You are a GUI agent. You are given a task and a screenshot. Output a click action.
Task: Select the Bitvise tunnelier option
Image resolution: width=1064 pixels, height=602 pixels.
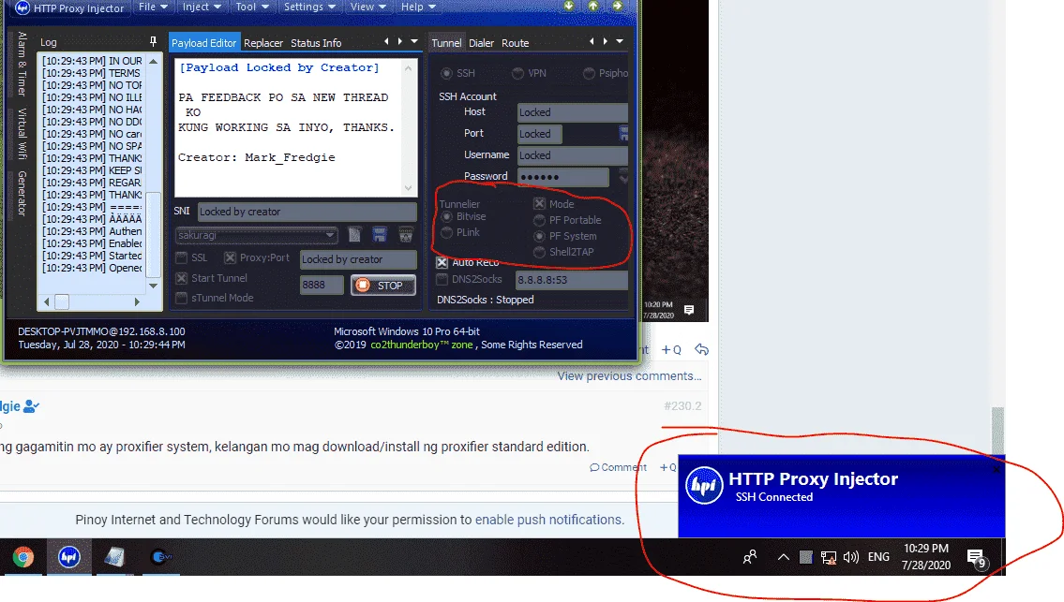point(446,216)
